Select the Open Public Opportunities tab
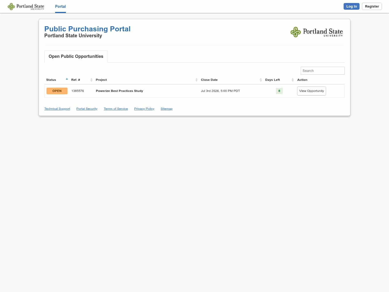Image resolution: width=389 pixels, height=292 pixels. (76, 57)
